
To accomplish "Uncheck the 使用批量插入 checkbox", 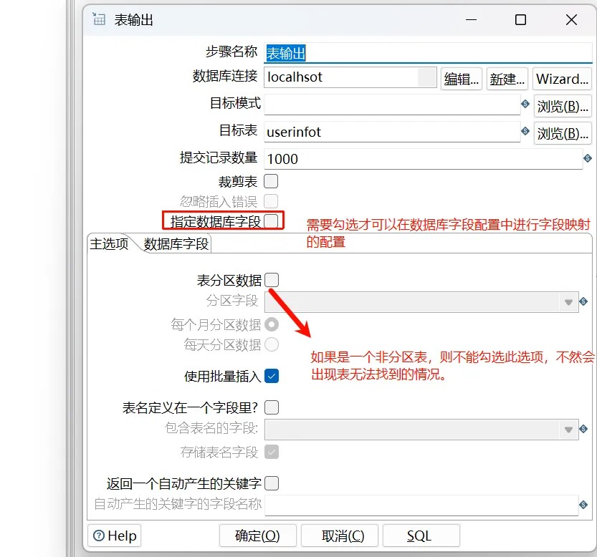I will (271, 375).
